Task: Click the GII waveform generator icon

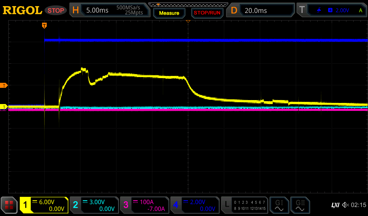Action: [300, 205]
